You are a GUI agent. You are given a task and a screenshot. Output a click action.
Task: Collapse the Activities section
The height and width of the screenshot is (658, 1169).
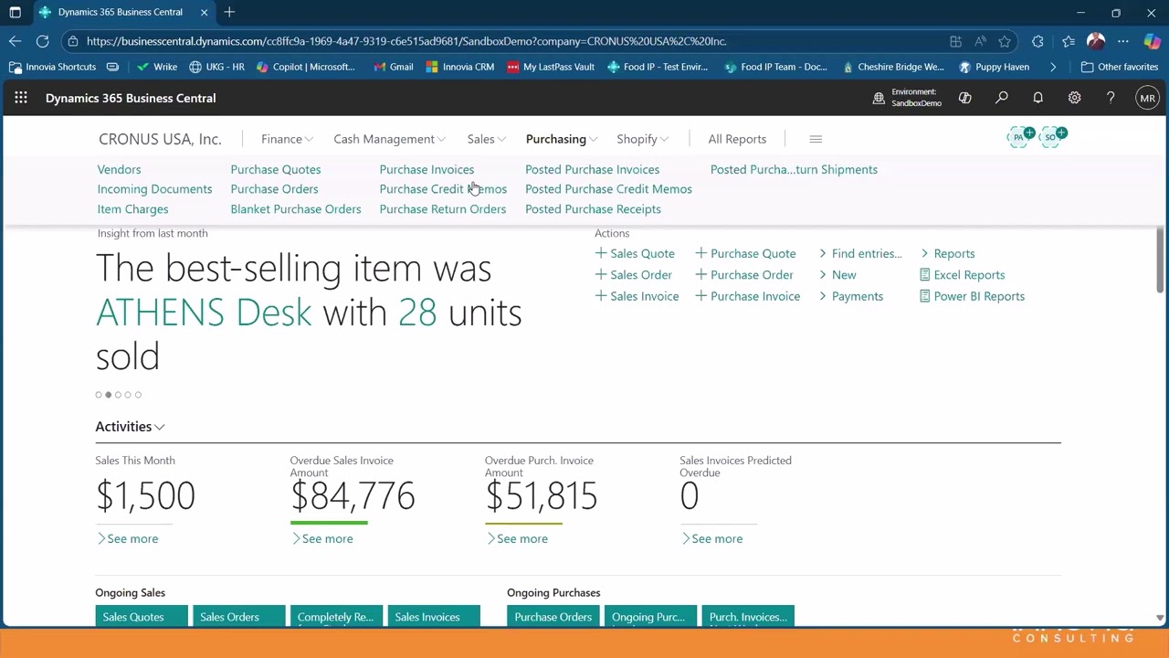click(x=130, y=427)
